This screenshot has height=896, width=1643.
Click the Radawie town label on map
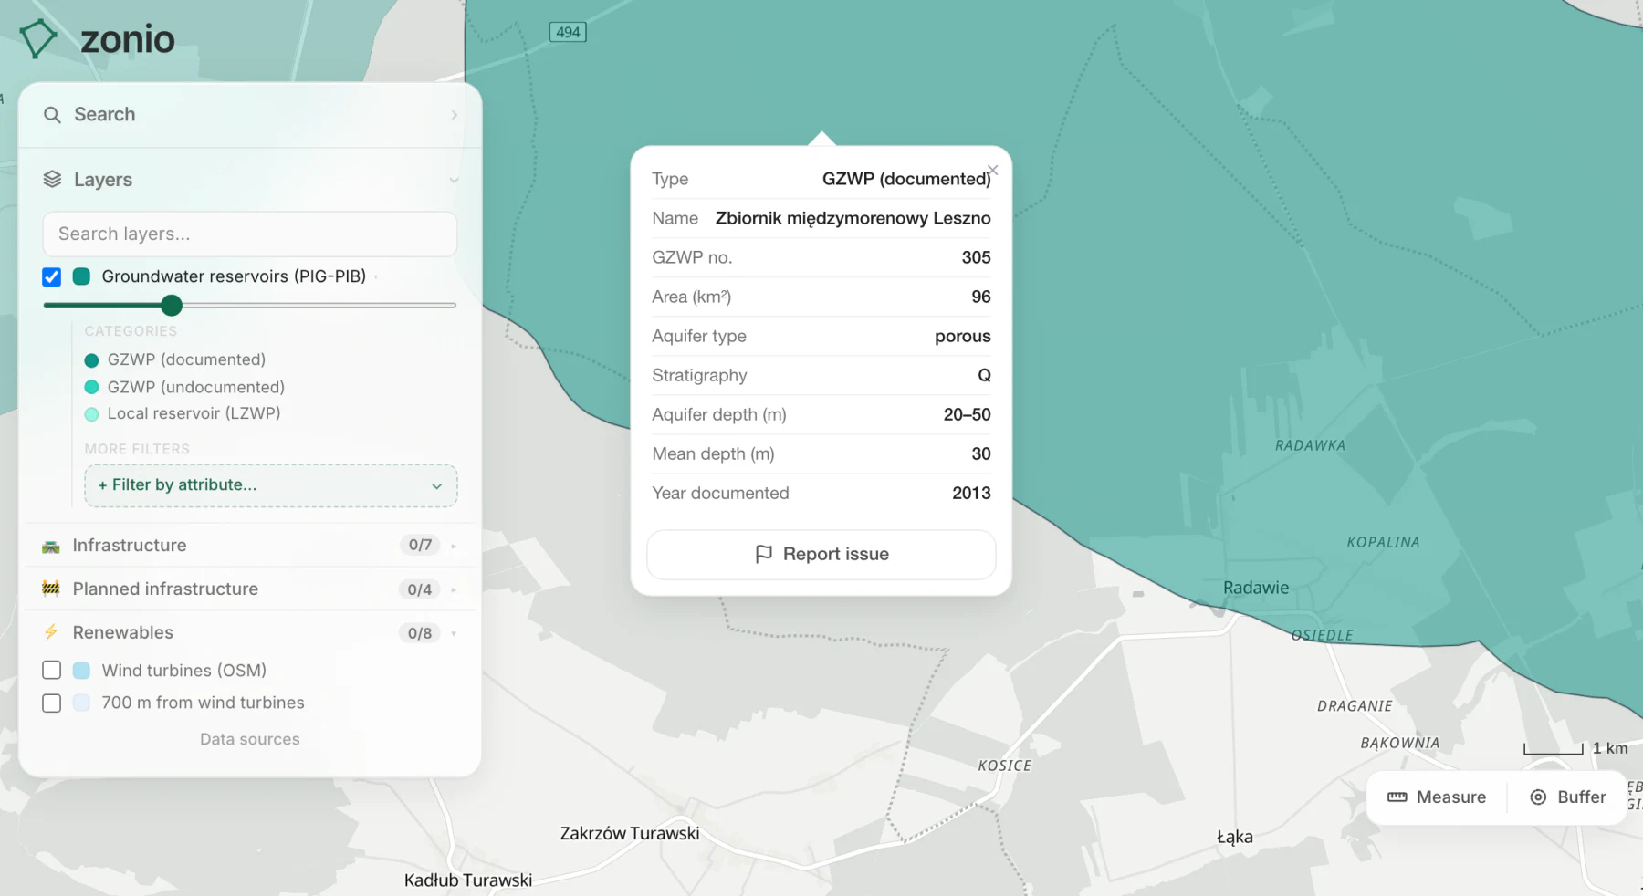(x=1256, y=588)
